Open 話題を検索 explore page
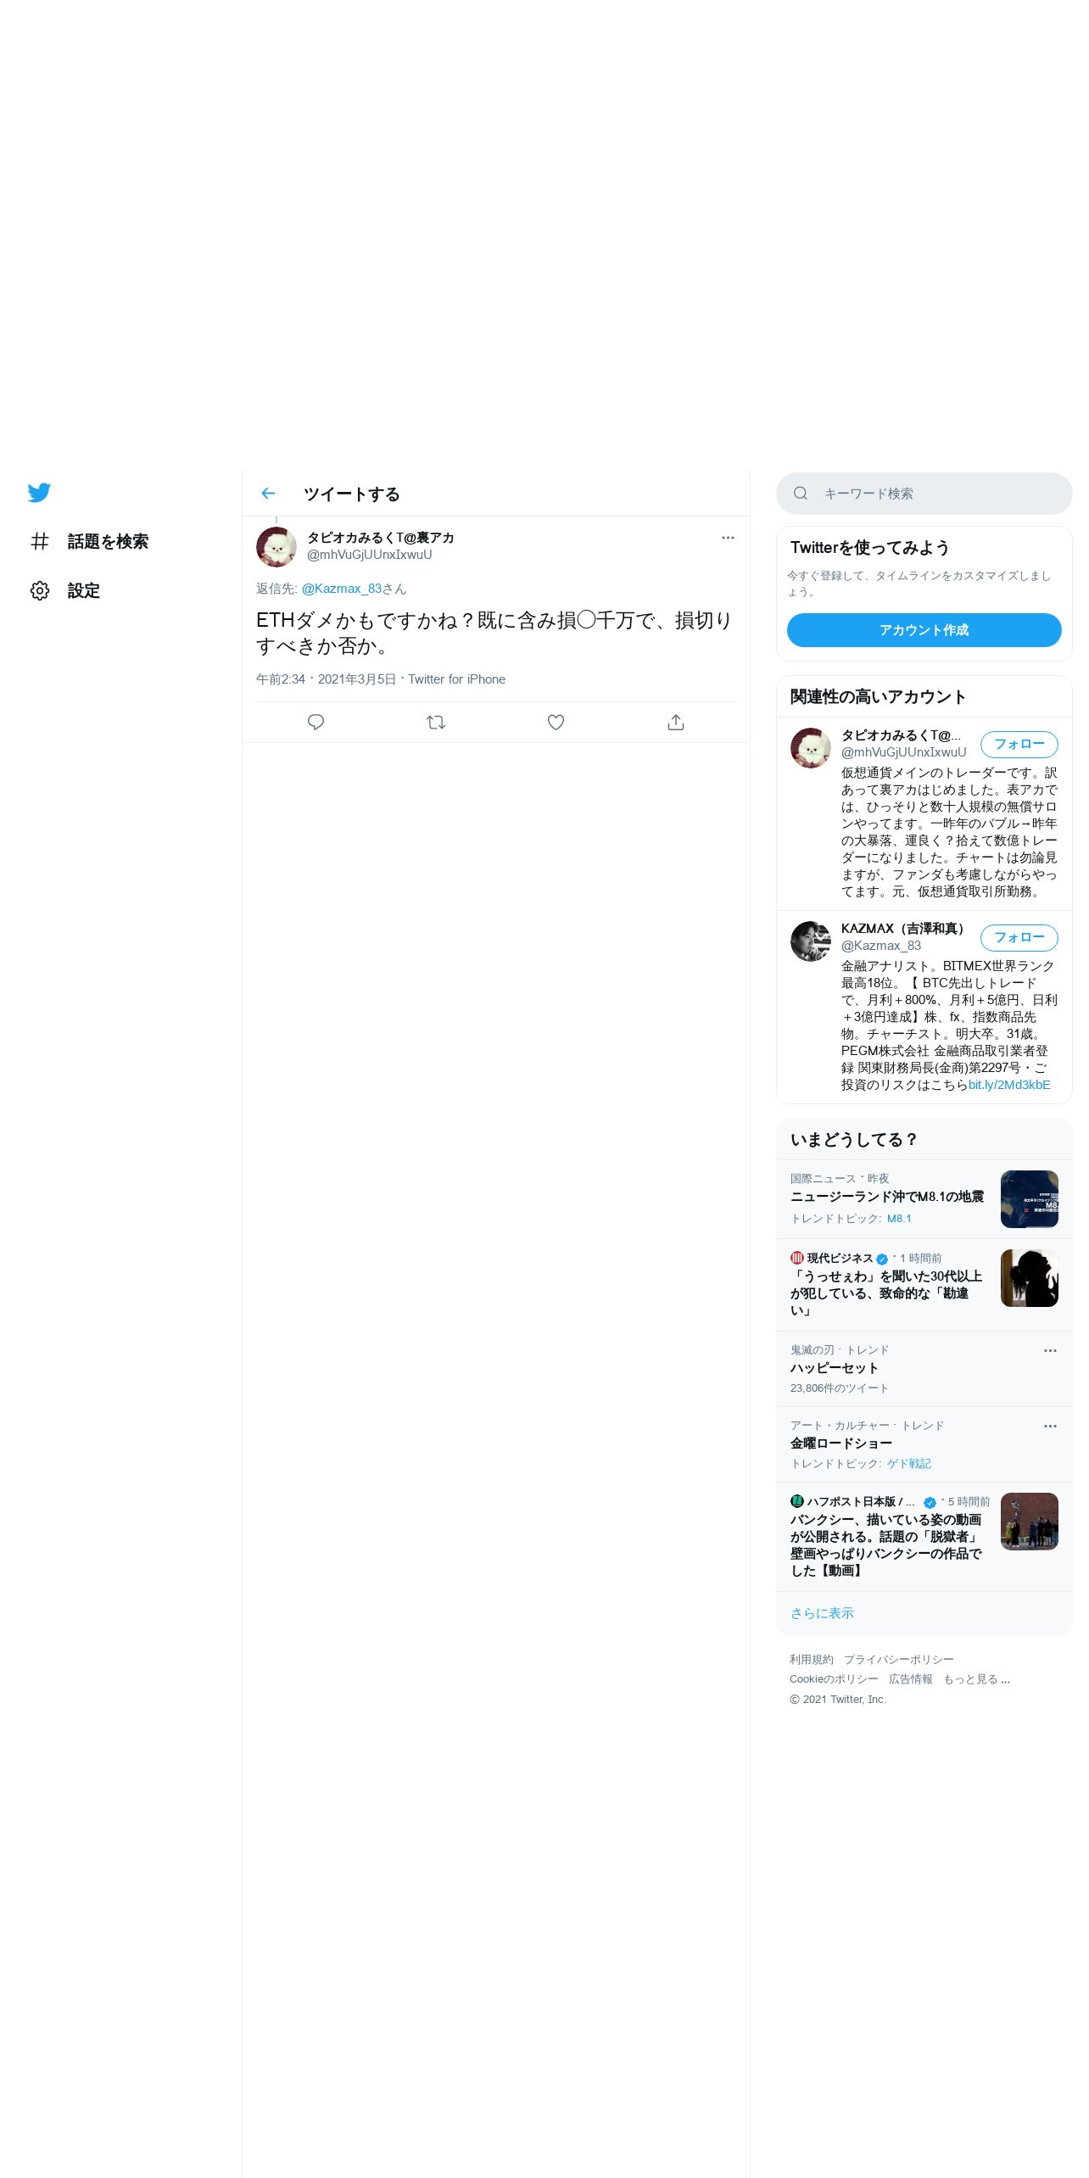This screenshot has width=1089, height=2178. click(x=89, y=541)
